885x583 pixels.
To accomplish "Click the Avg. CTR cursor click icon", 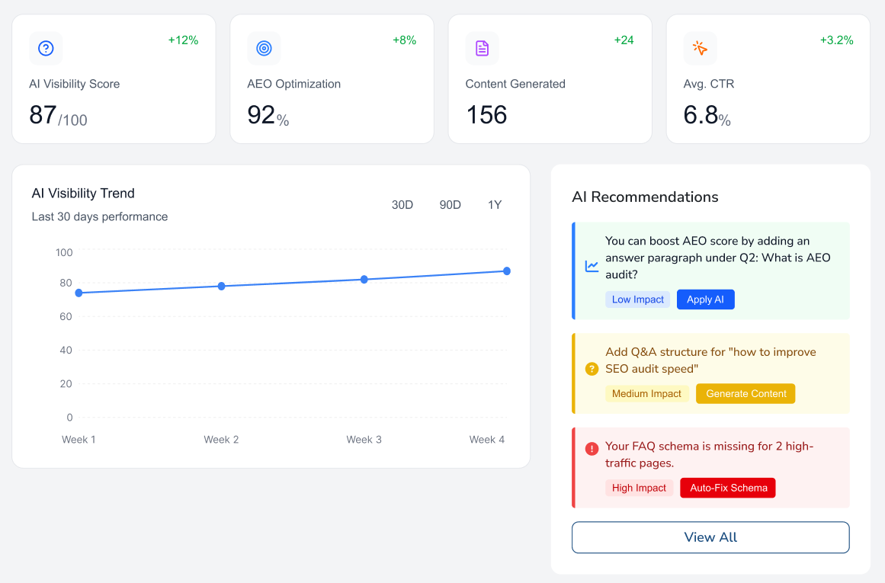I will (x=700, y=48).
